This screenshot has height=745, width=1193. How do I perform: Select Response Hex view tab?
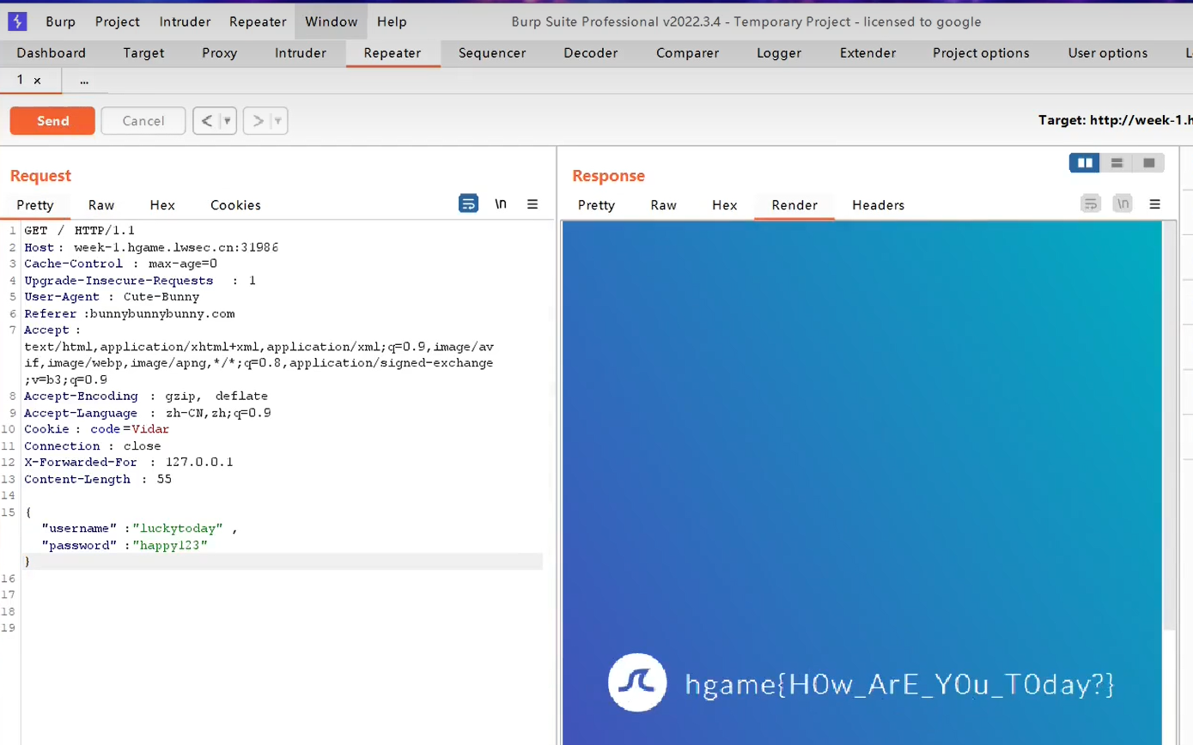click(725, 205)
